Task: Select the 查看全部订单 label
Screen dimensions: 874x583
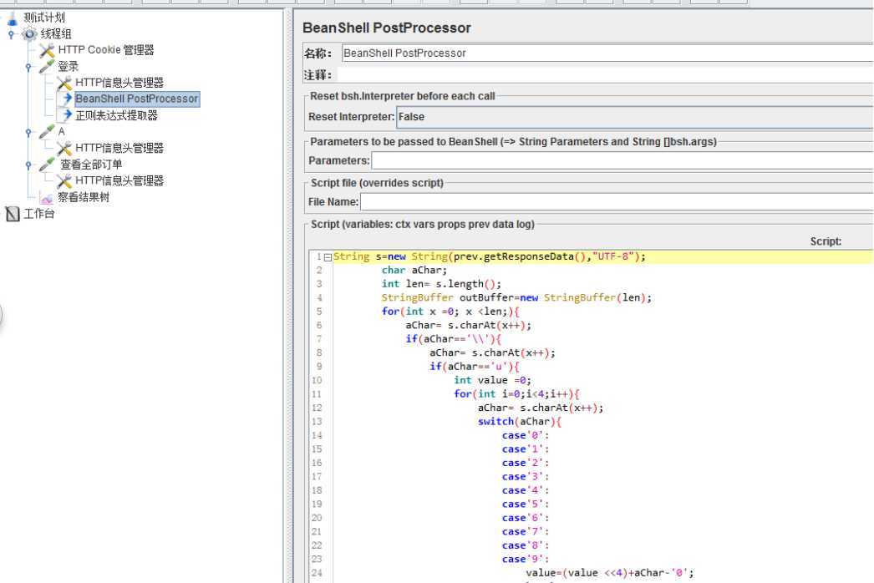Action: point(91,165)
